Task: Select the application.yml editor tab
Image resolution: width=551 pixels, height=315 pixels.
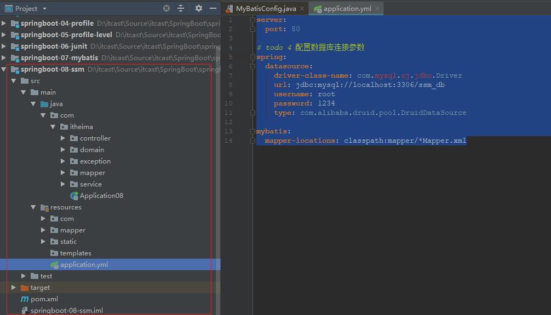Action: tap(347, 9)
